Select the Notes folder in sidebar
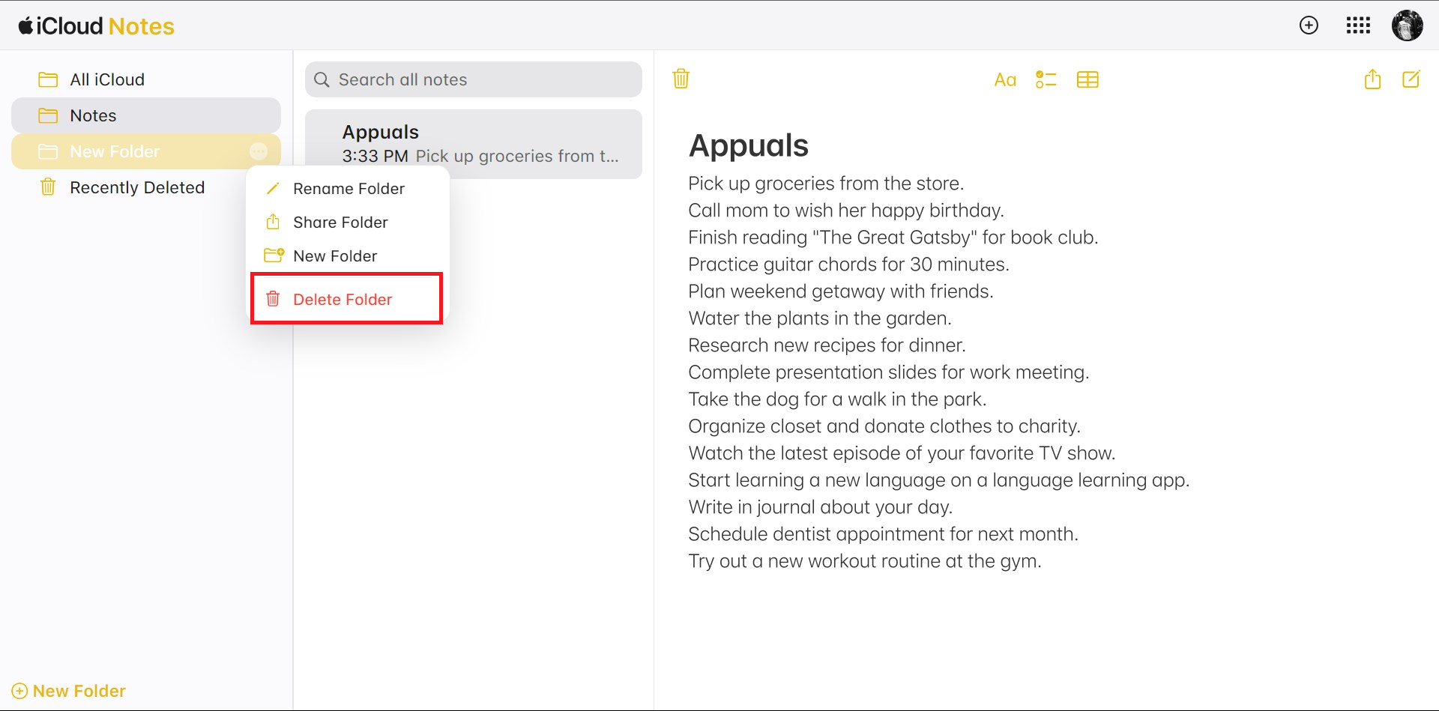Image resolution: width=1439 pixels, height=711 pixels. (93, 115)
